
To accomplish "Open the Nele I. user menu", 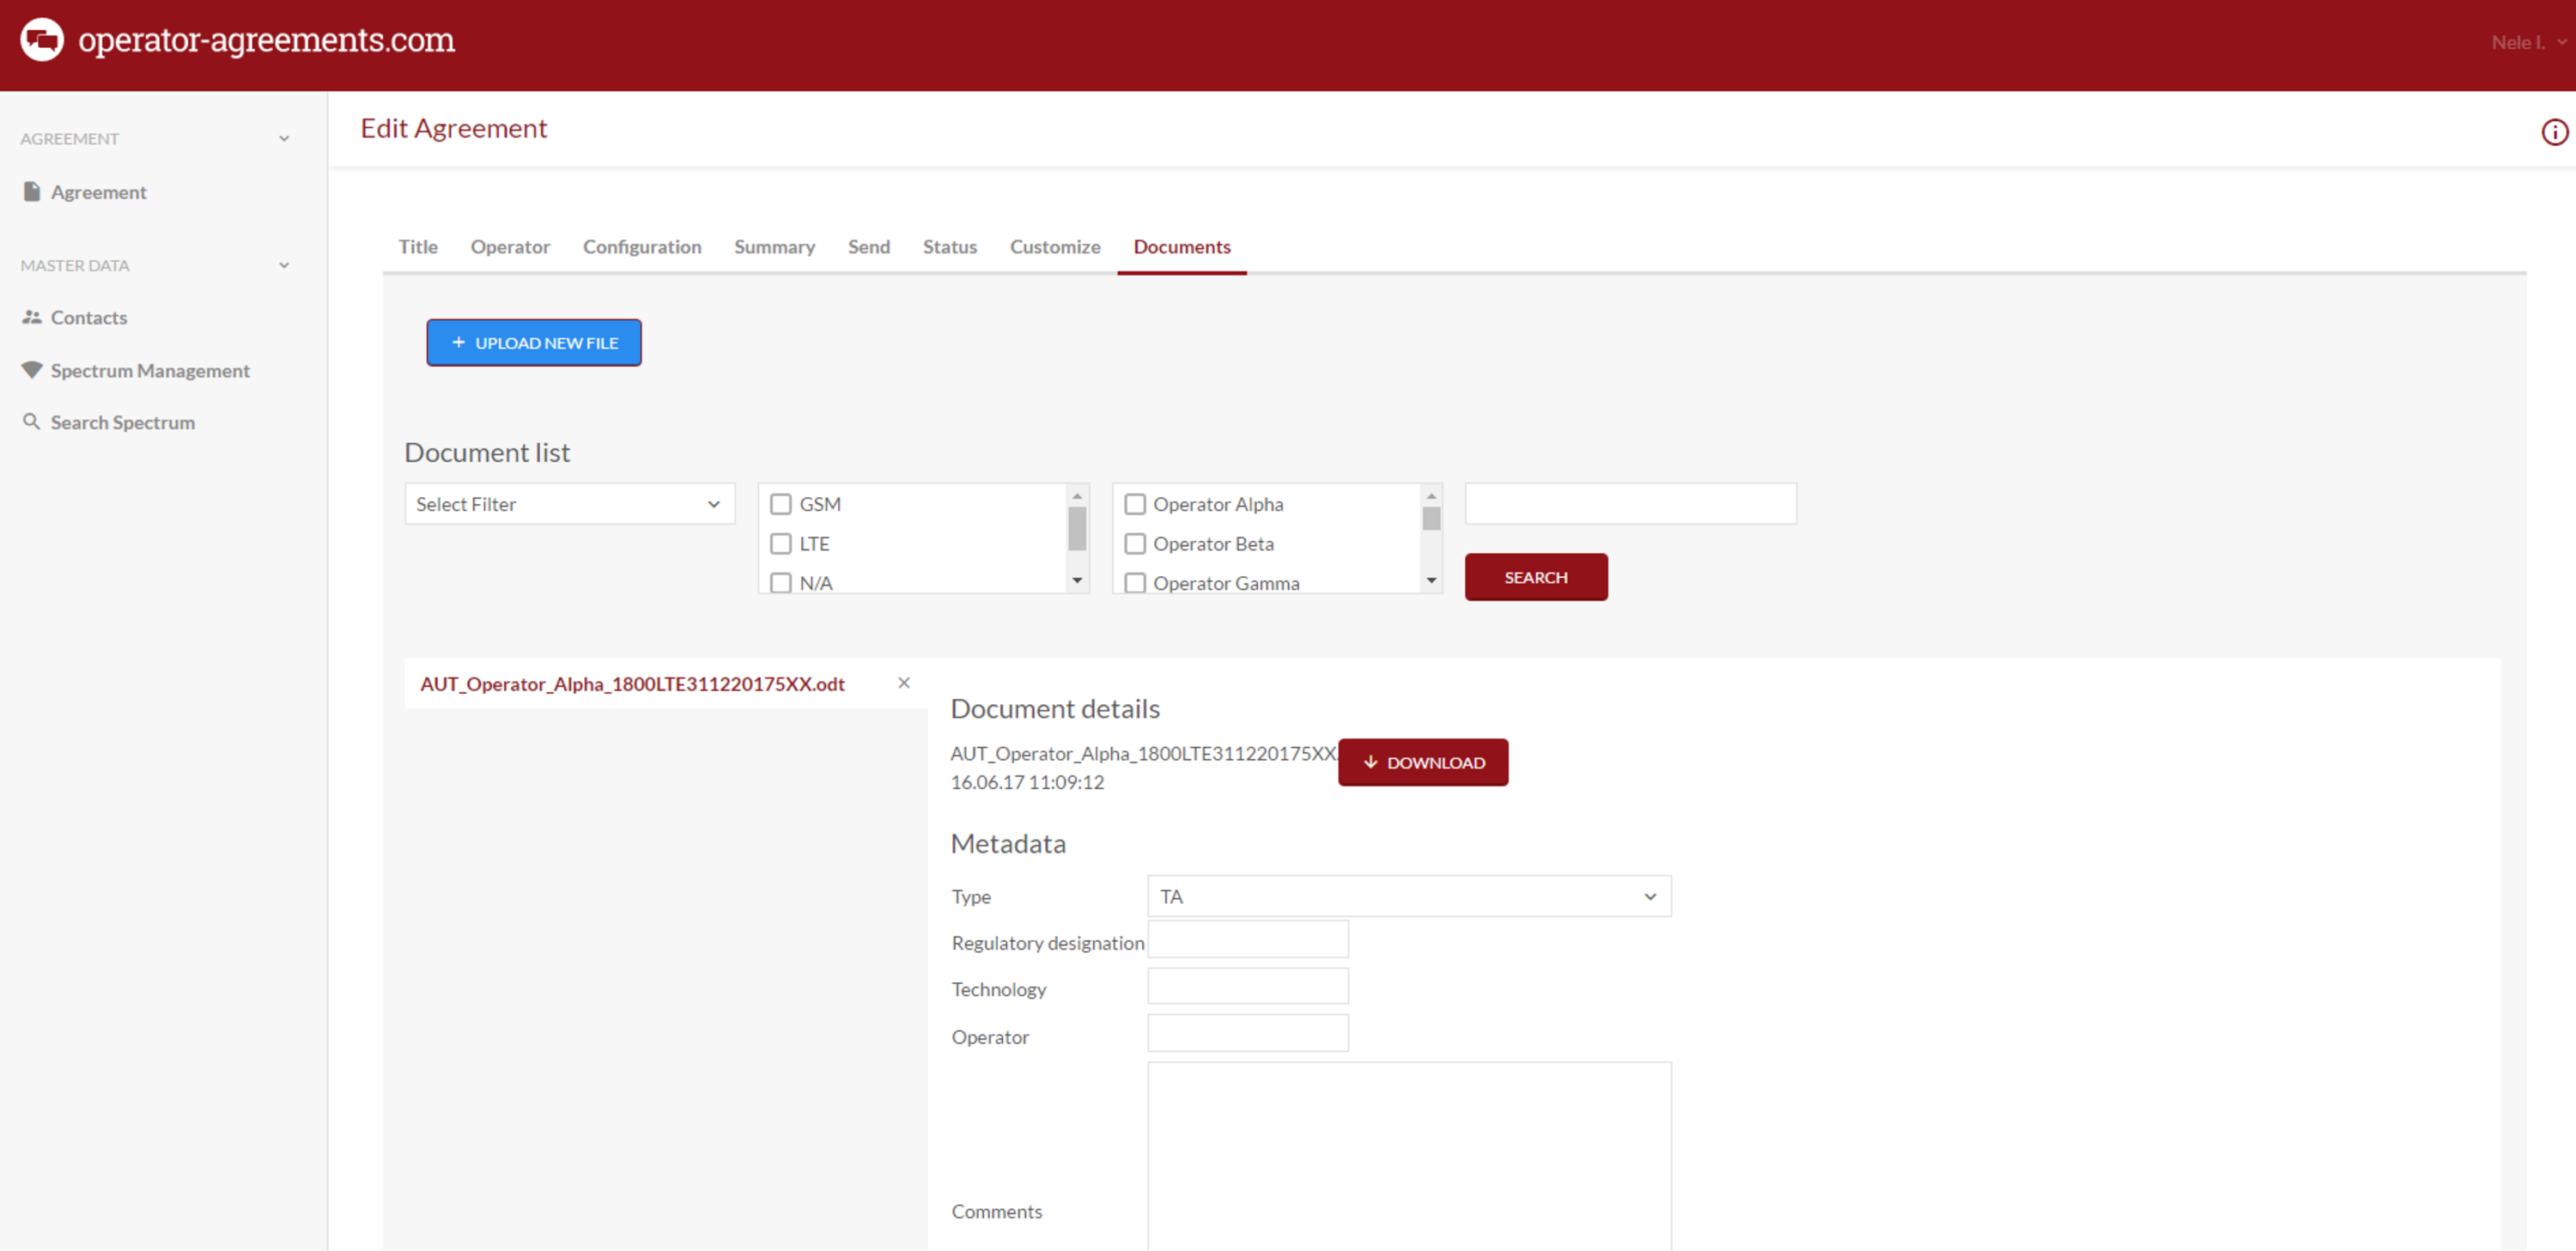I will pos(2528,42).
